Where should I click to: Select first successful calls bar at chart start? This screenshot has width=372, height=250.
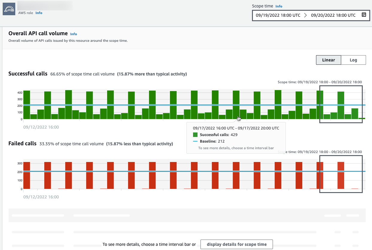pyautogui.click(x=27, y=104)
